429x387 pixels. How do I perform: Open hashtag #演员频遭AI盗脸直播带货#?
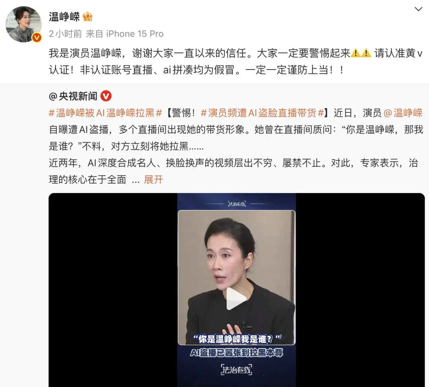263,113
